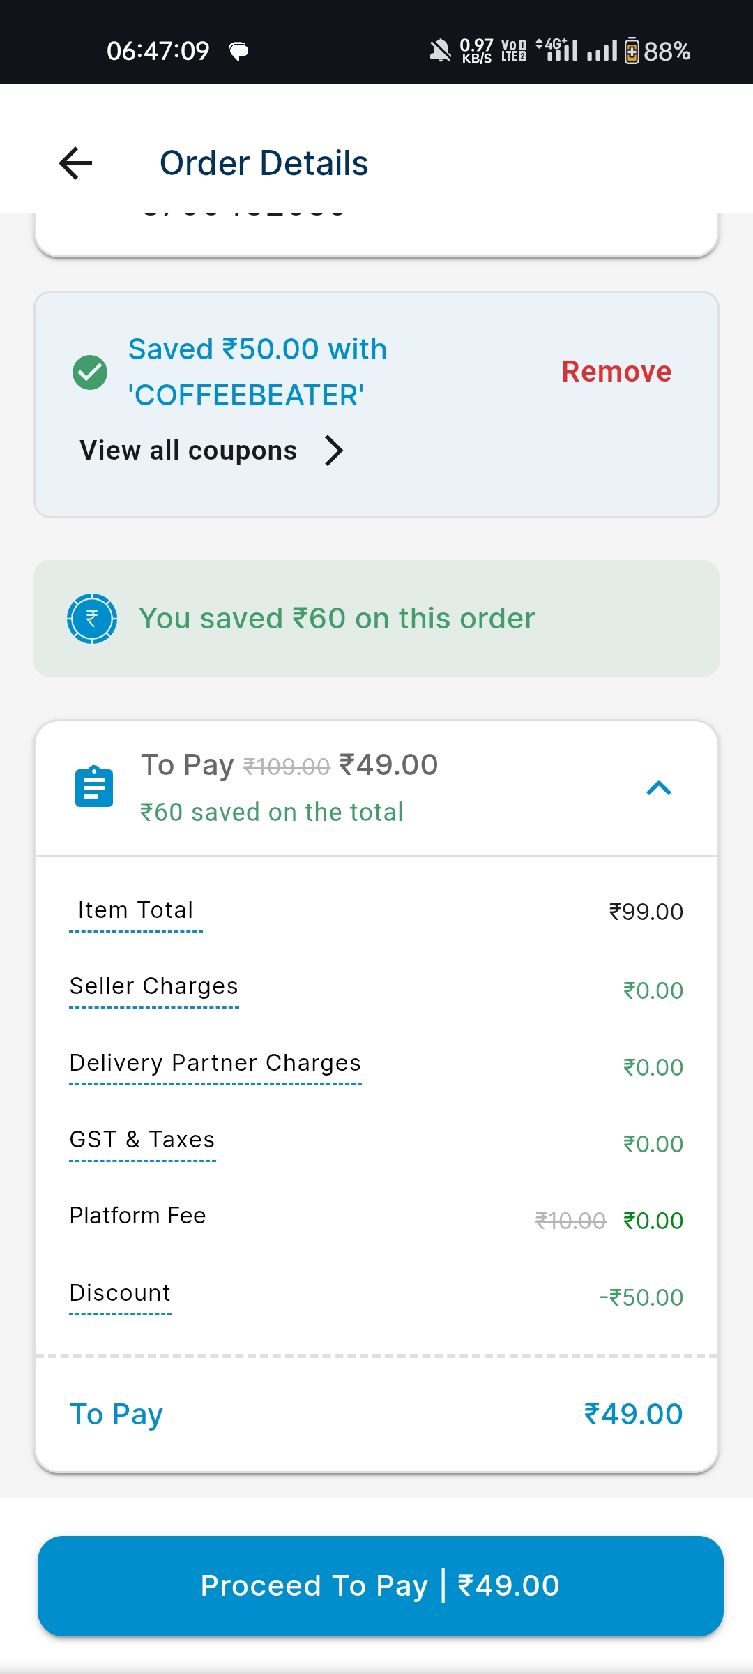
Task: Tap Delivery Partner Charges label
Action: (215, 1063)
